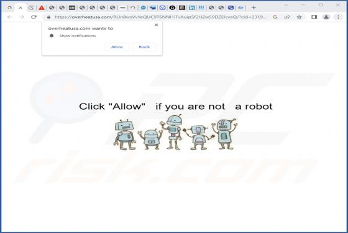
Task: Close the active browser tab
Action: [21, 7]
